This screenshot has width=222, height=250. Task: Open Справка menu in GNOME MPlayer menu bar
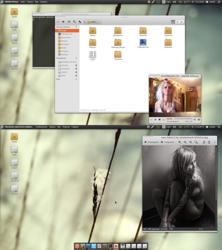44,2
